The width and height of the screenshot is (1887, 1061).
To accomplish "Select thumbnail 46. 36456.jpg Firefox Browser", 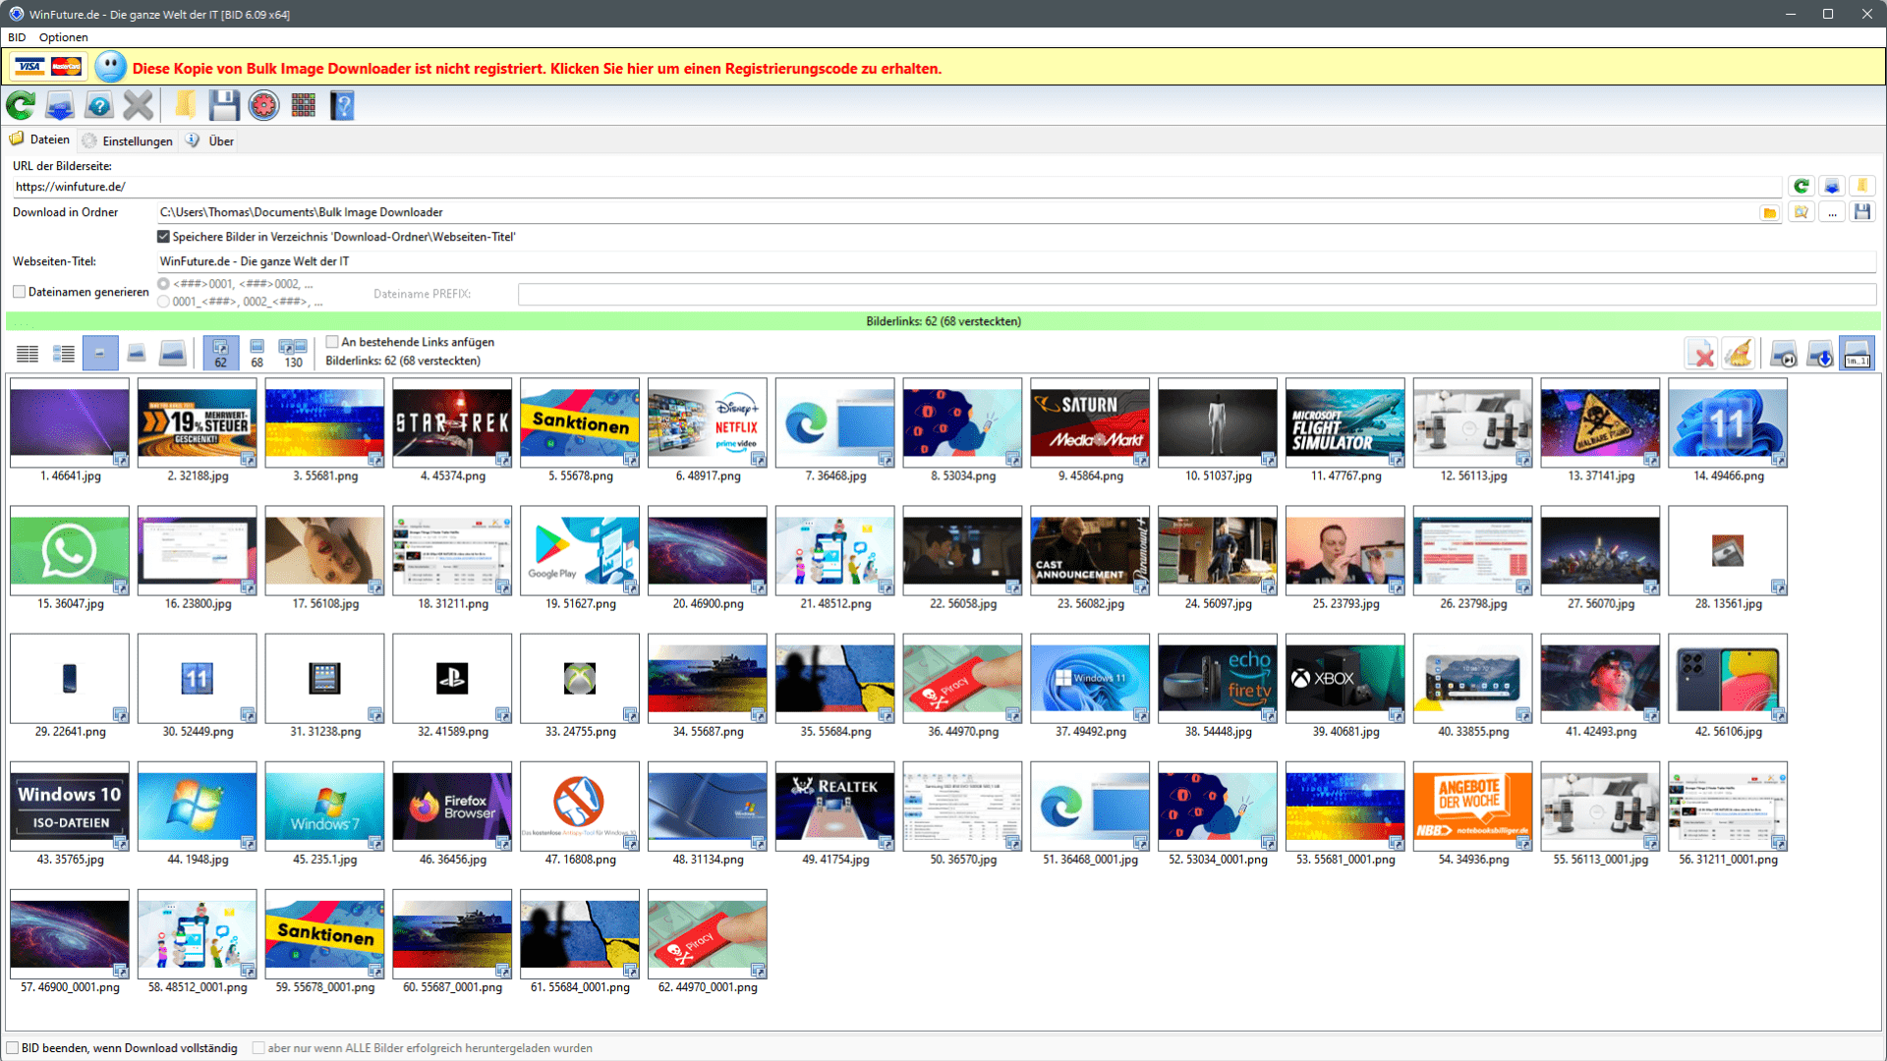I will (452, 806).
